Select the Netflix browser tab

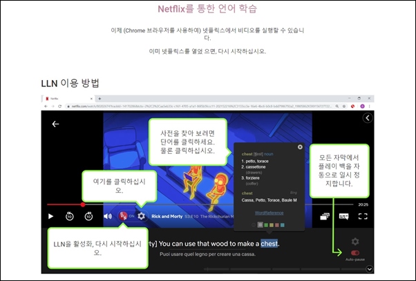pos(68,99)
